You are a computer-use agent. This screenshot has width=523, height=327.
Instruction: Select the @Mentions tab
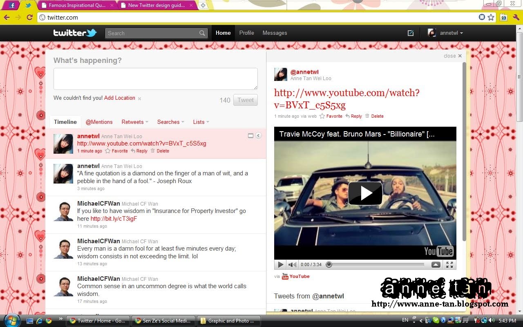pos(99,122)
